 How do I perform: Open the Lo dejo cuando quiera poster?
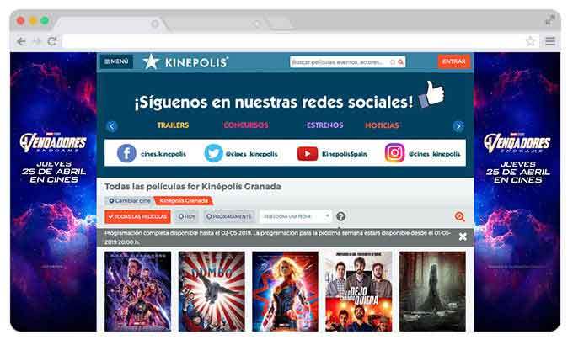pyautogui.click(x=358, y=291)
